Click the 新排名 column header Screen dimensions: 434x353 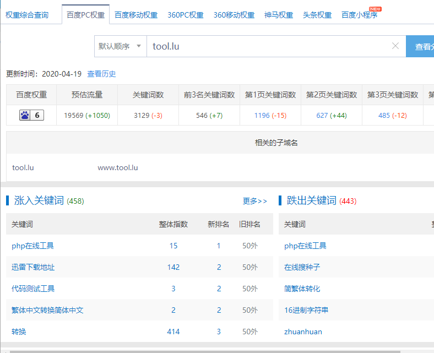pyautogui.click(x=219, y=224)
